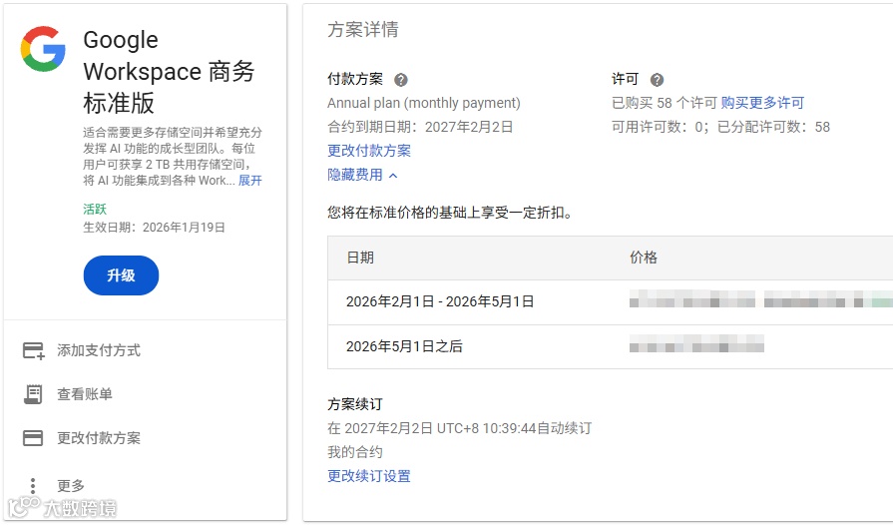Click 生效日期：2026年1月19日 text

(x=154, y=228)
